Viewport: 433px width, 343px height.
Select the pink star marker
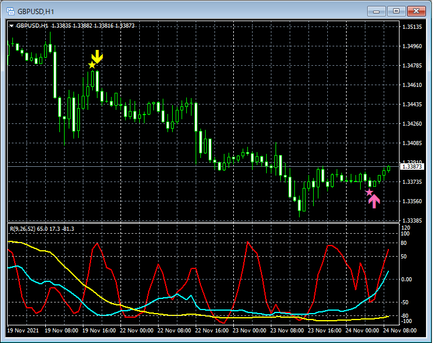(x=369, y=192)
